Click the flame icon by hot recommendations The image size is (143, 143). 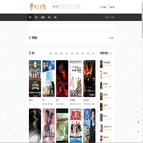(x=30, y=38)
